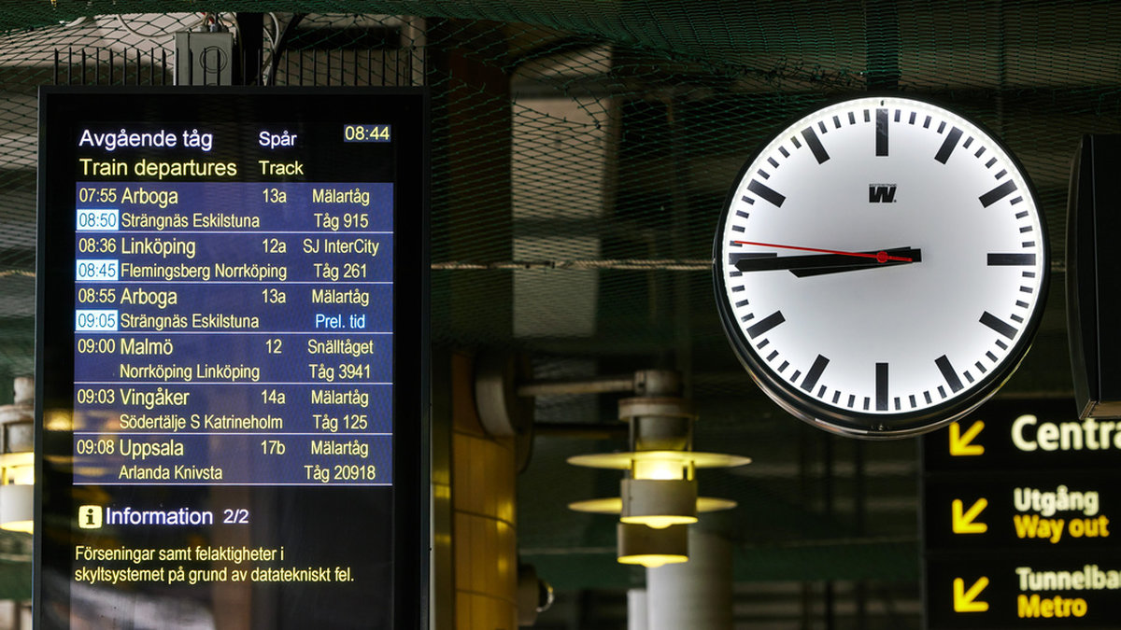1121x630 pixels.
Task: Select the 'SJ InterCity' operator
Action: point(341,246)
